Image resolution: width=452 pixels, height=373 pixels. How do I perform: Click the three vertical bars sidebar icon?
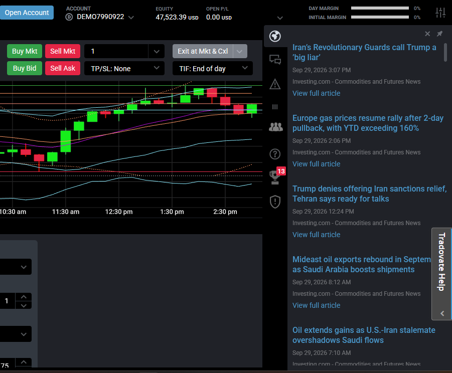point(275,107)
